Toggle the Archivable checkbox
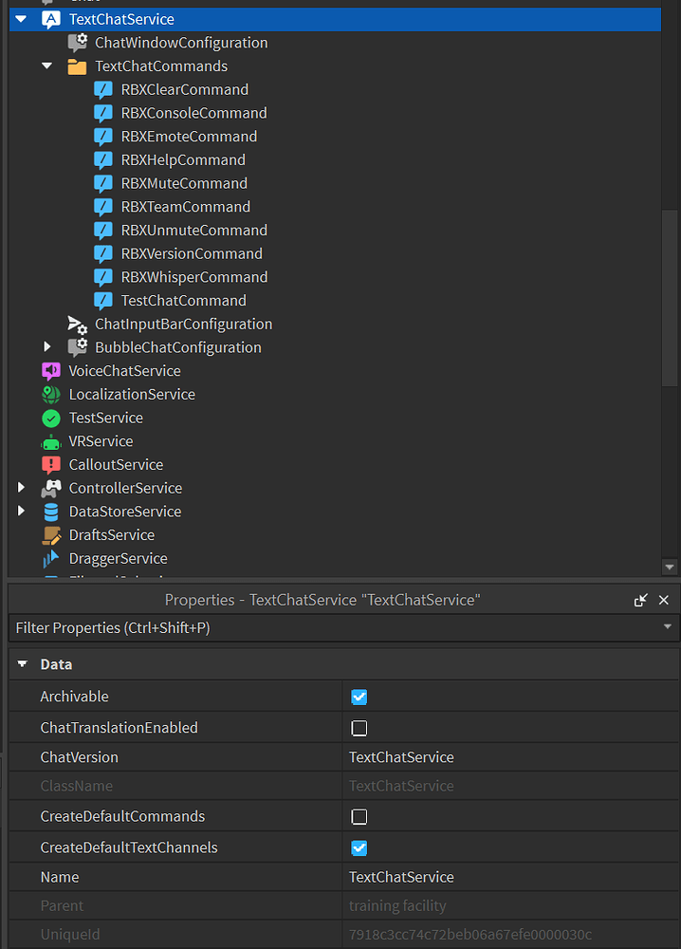Viewport: 681px width, 949px height. (359, 697)
